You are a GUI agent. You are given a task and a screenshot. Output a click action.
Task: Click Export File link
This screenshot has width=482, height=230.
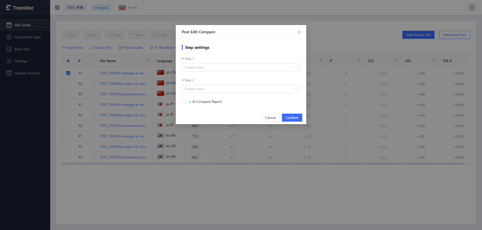[101, 48]
